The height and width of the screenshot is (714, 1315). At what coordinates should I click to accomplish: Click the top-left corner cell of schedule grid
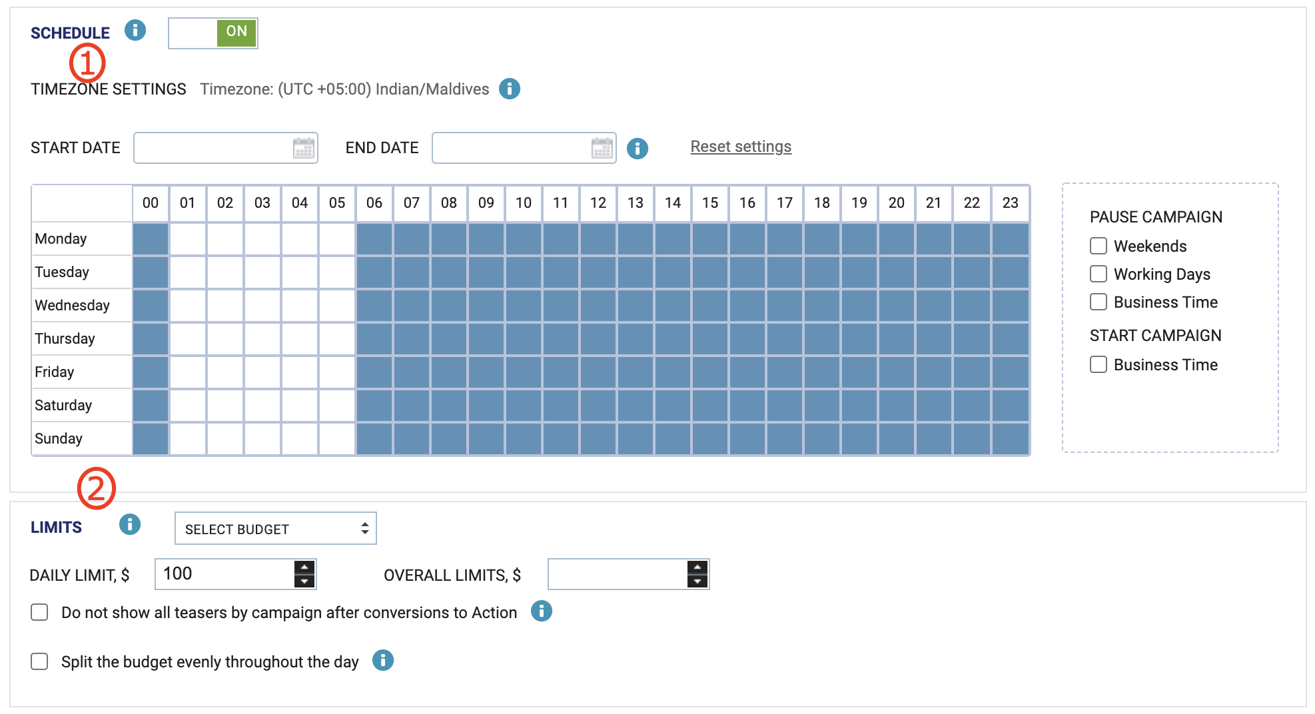(82, 203)
